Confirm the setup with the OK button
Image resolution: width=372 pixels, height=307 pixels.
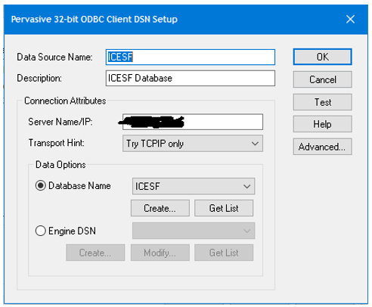tap(322, 57)
